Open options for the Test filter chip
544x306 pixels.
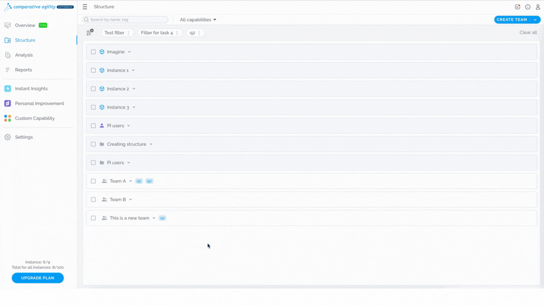click(x=128, y=33)
